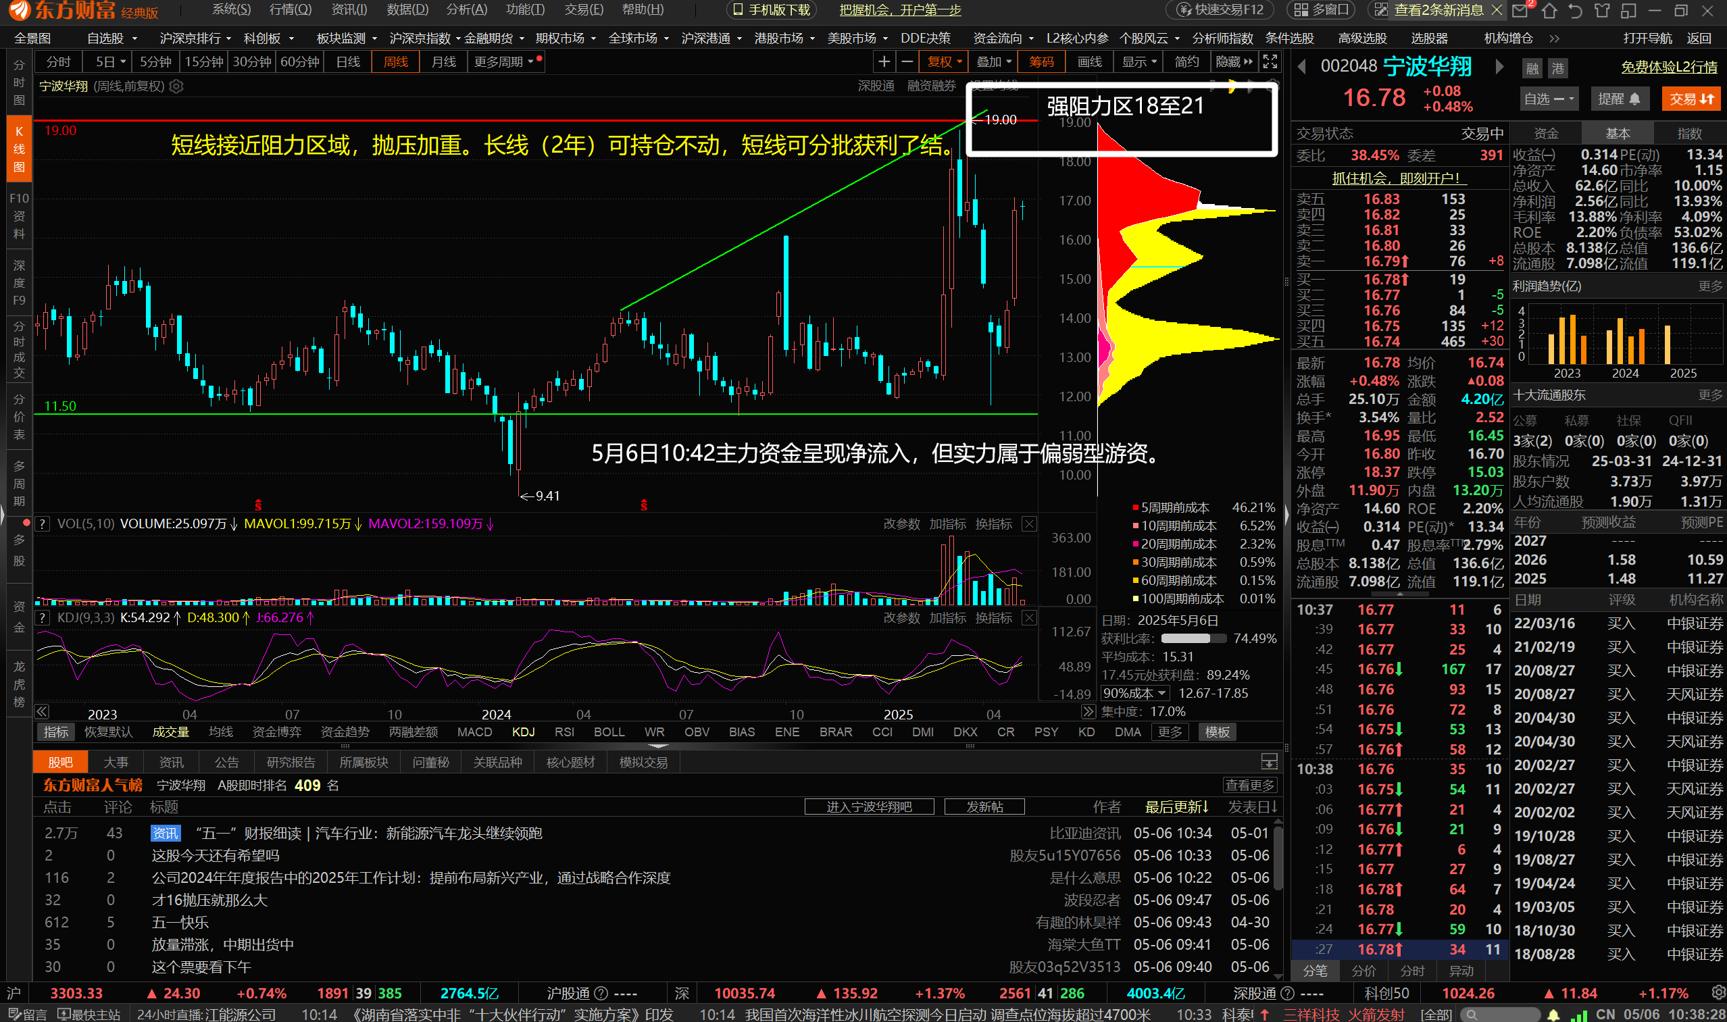Jump to latest chart data with double-right arrow
The width and height of the screenshot is (1727, 1022).
click(x=1088, y=711)
